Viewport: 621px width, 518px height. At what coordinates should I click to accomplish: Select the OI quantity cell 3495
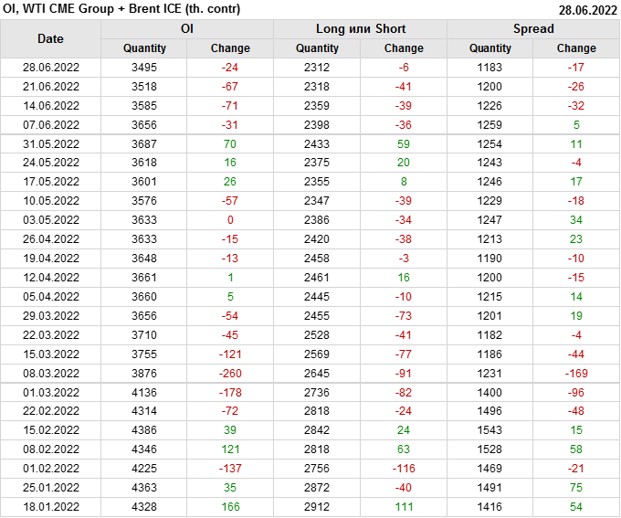(x=144, y=68)
